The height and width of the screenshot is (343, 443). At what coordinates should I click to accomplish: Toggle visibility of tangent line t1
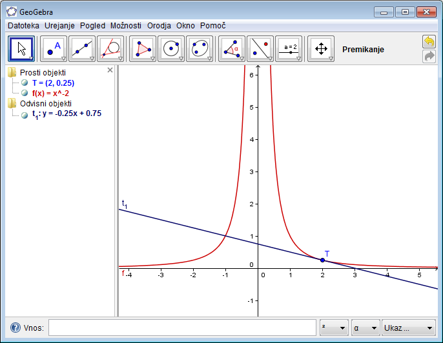pos(25,114)
